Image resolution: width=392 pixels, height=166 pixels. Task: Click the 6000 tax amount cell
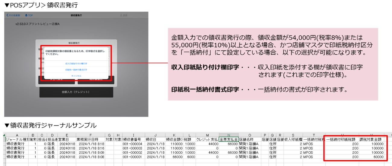pyautogui.click(x=190, y=157)
